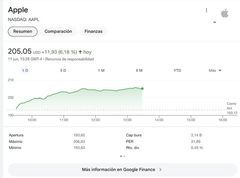
Task: Click the 14:00 time axis label
Action: 159,120
